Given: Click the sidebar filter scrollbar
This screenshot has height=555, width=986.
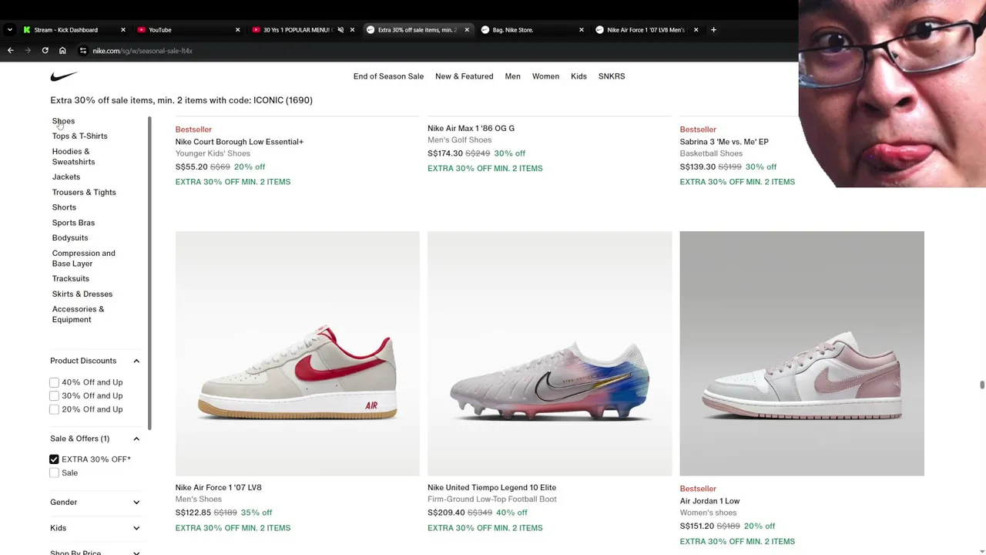Looking at the screenshot, I should coord(149,274).
